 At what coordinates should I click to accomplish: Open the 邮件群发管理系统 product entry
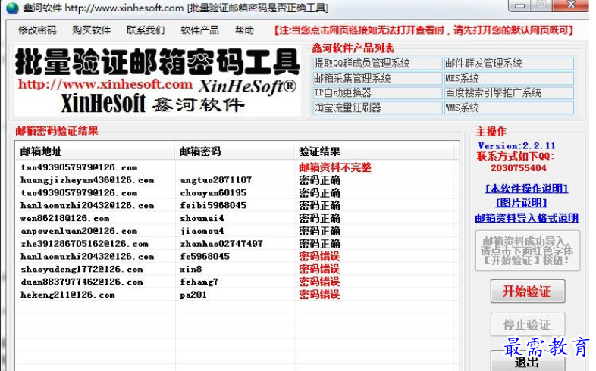(509, 64)
